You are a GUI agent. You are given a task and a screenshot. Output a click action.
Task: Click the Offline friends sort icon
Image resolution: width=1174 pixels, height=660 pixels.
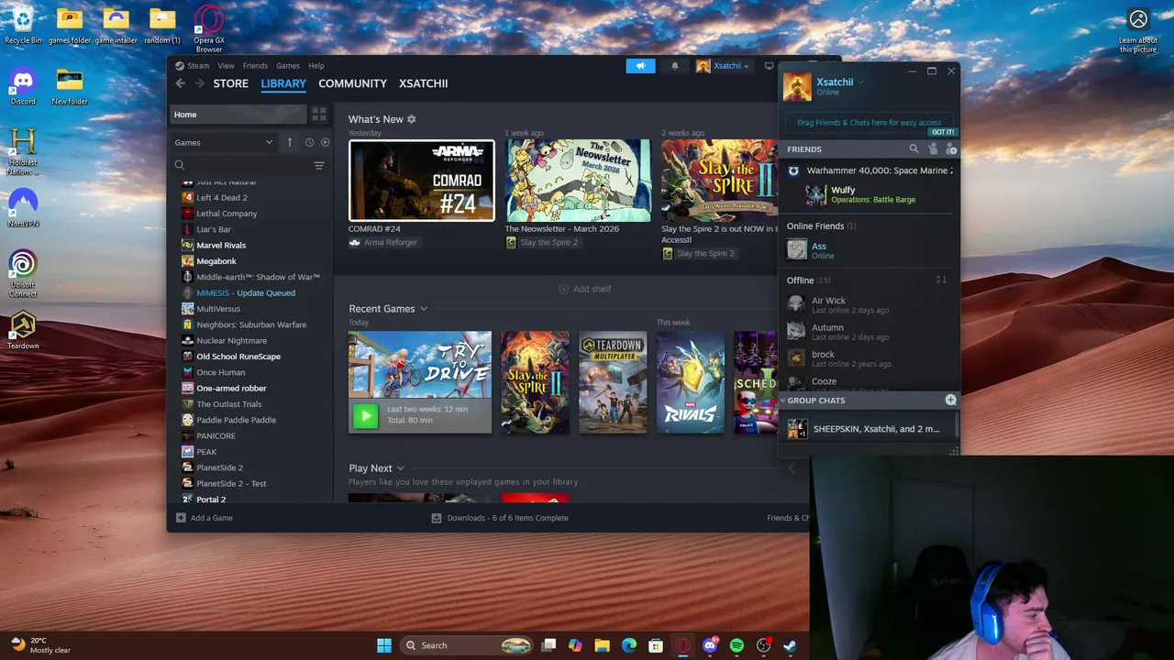tap(941, 280)
